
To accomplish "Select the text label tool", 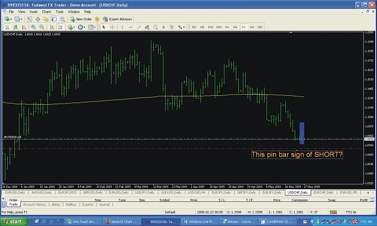I will pyautogui.click(x=172, y=27).
